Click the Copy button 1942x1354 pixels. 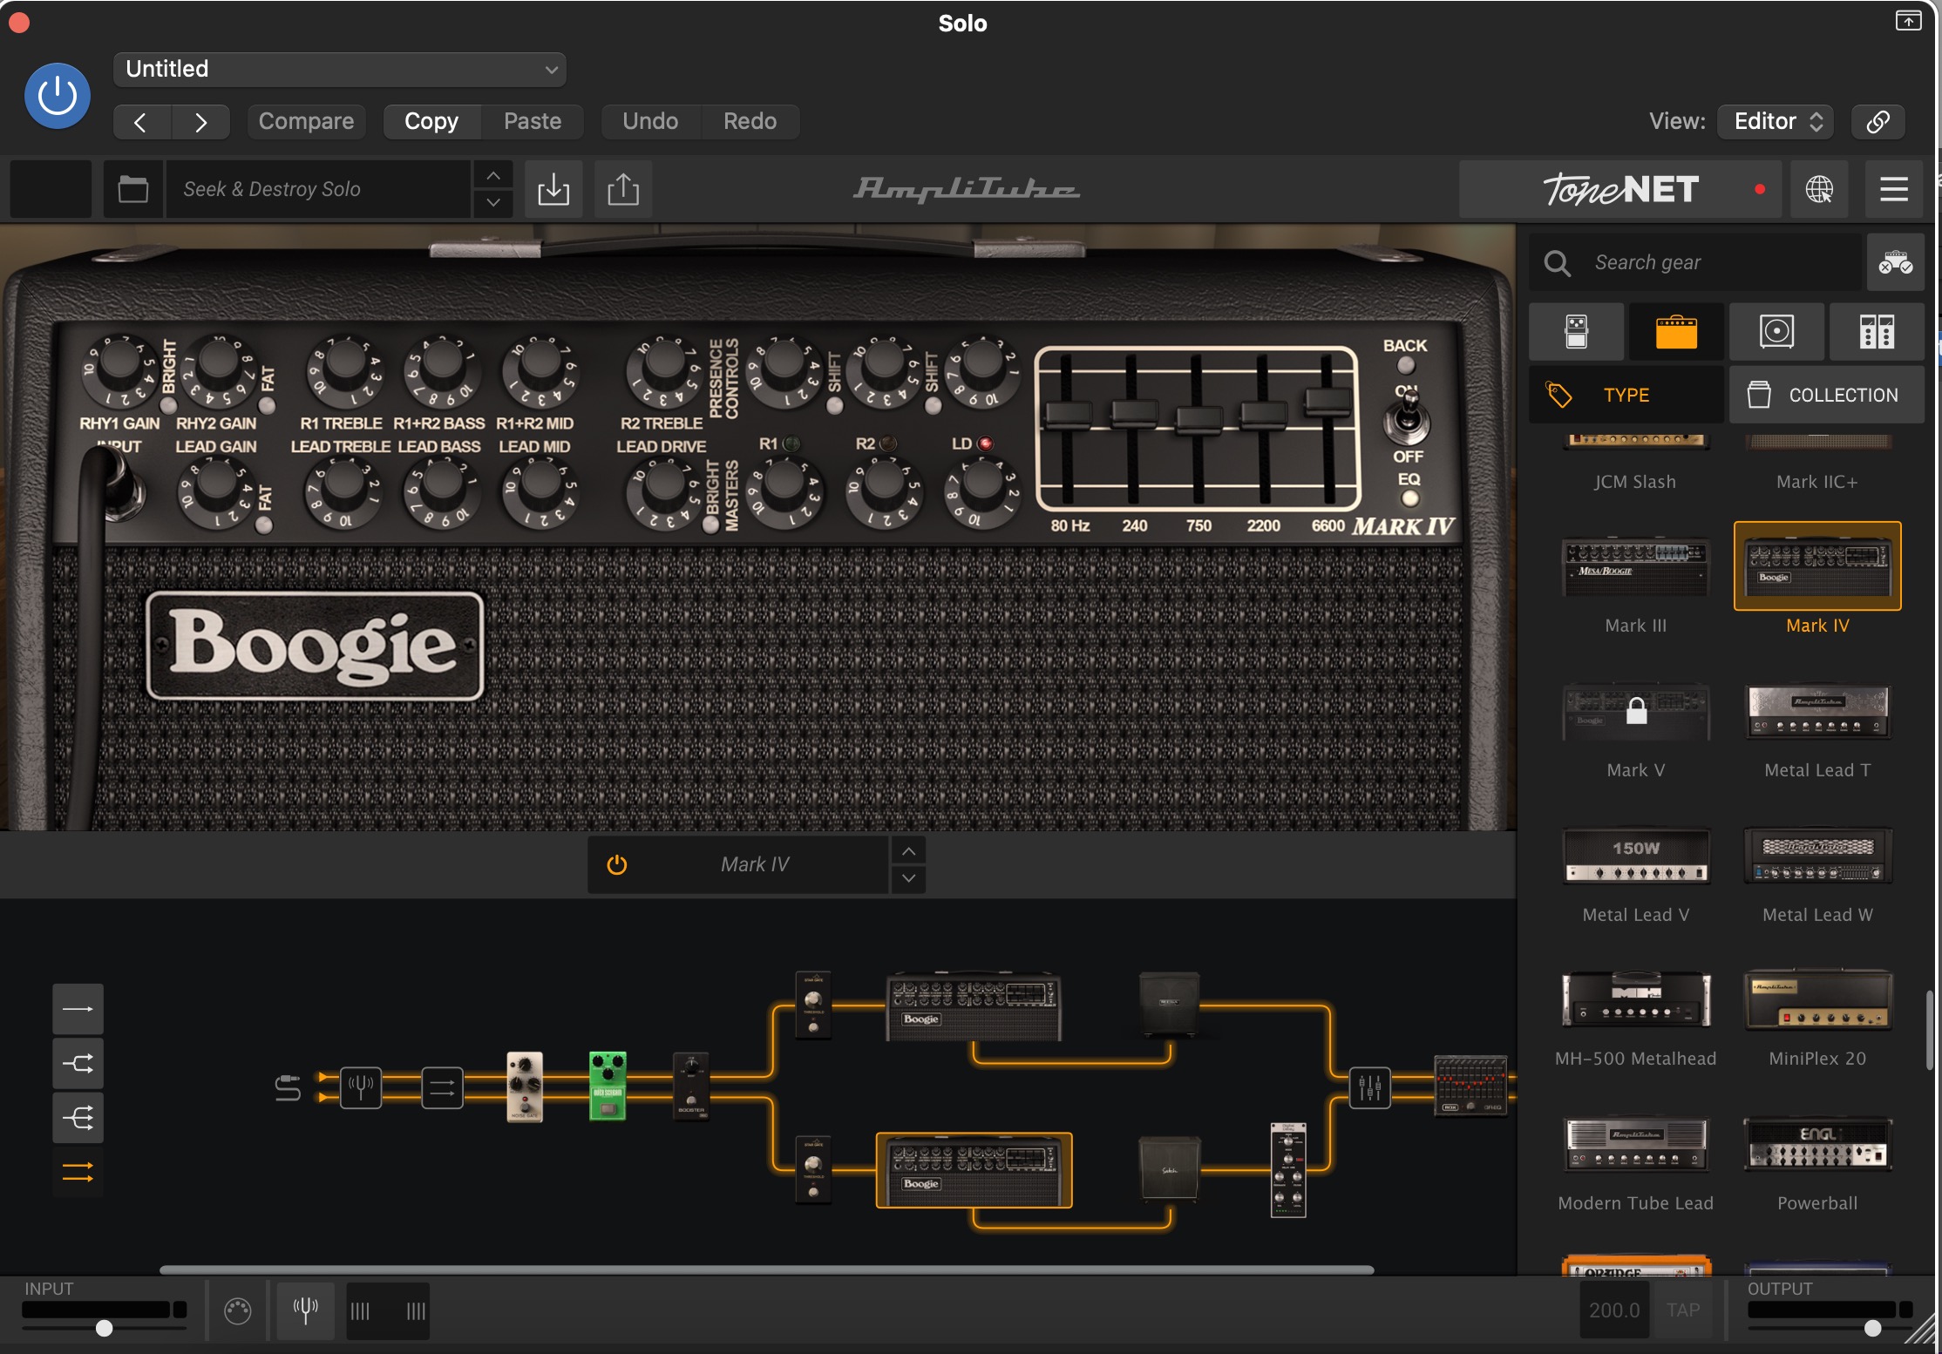pos(432,122)
